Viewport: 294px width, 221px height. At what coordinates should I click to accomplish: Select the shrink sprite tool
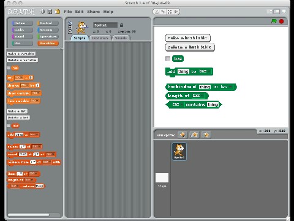[176, 12]
